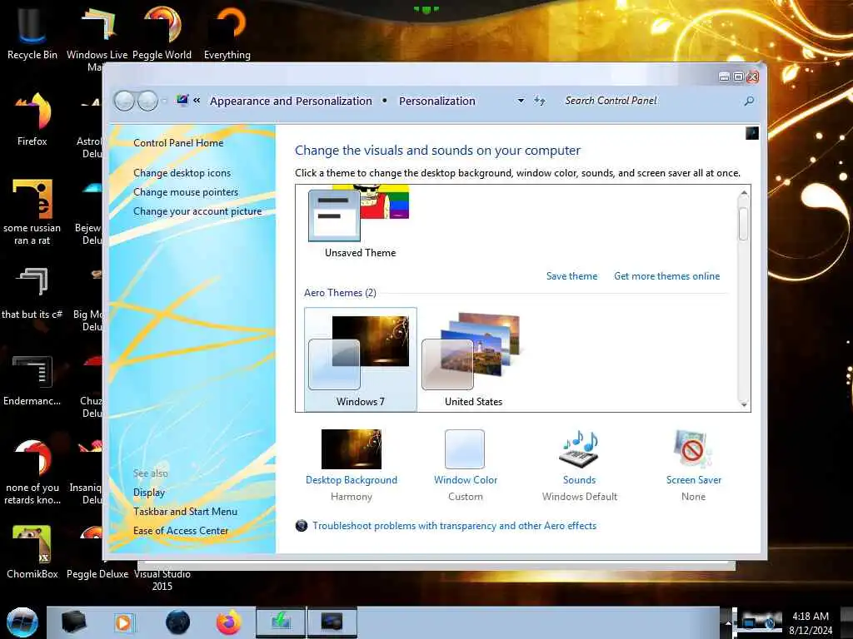
Task: Click the theme list scrollbar thumb
Action: (x=744, y=223)
